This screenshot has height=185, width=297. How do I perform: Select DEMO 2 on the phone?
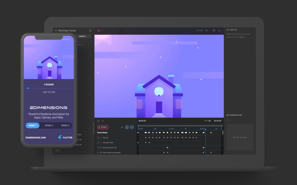pos(49,126)
